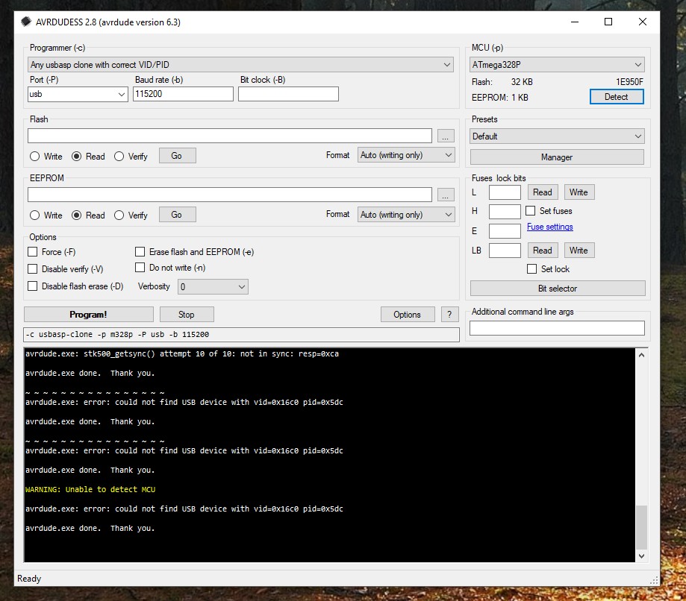Click the H fuse value field

505,212
